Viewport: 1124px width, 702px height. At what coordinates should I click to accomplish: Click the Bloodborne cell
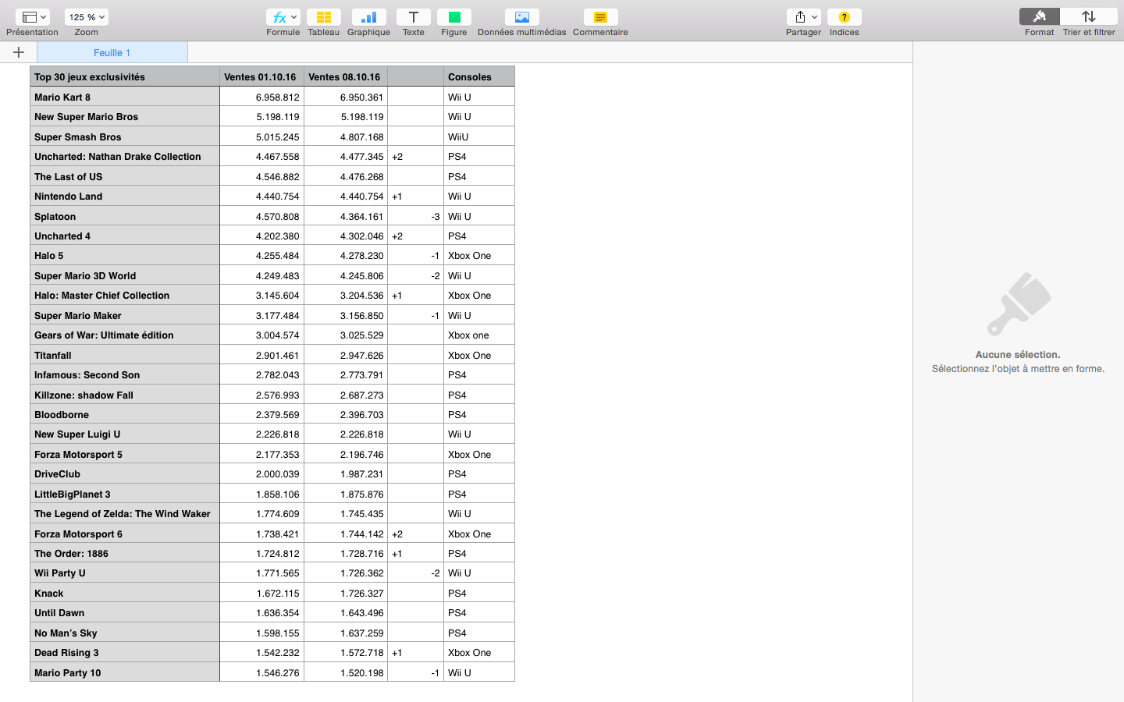(x=125, y=414)
